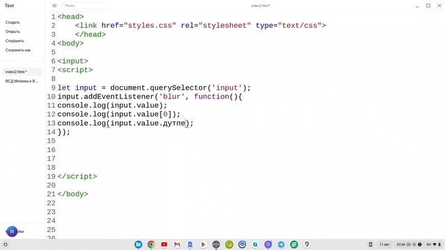Click the pause recording button

(12, 231)
